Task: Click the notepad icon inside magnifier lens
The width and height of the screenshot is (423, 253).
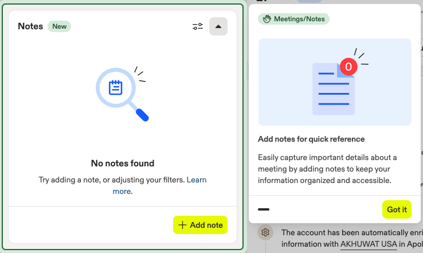Action: (x=116, y=87)
